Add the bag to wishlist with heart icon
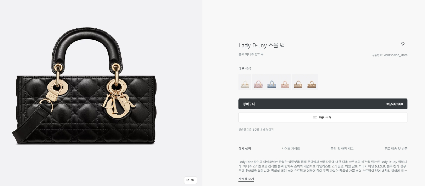The height and width of the screenshot is (186, 425). (403, 44)
